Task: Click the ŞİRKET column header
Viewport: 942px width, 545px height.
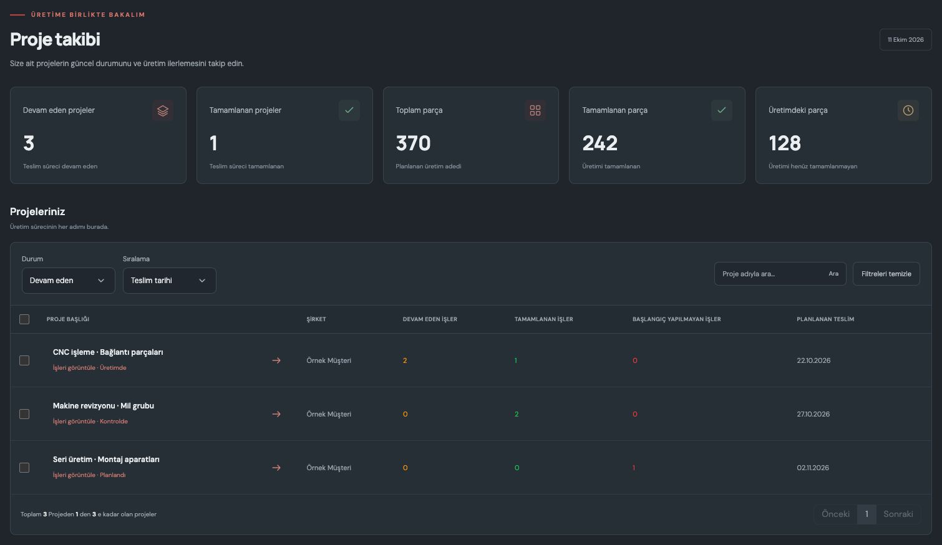Action: (316, 319)
